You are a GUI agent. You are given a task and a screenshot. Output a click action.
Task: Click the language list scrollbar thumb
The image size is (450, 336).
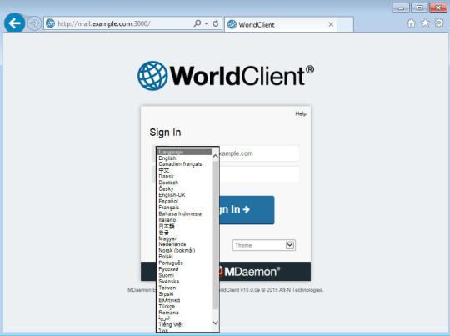215,235
